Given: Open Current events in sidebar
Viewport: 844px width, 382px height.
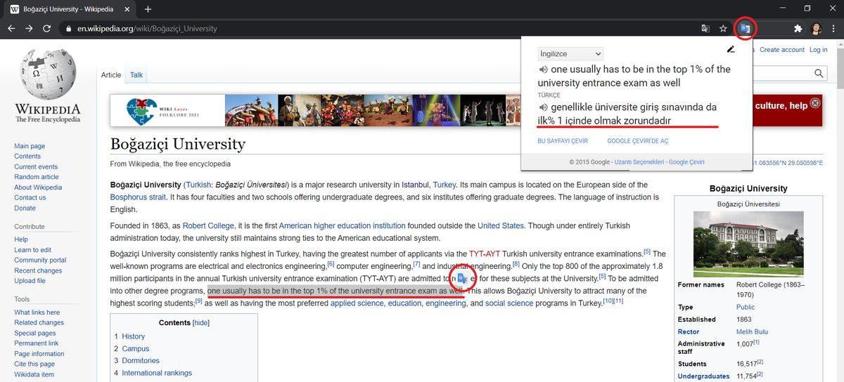Looking at the screenshot, I should [x=36, y=166].
